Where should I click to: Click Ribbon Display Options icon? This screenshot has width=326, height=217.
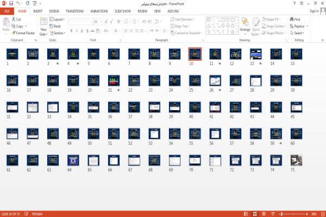(302, 4)
